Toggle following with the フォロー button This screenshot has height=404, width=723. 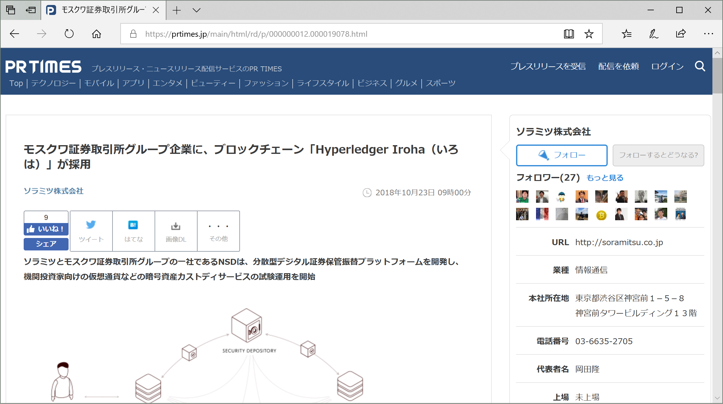coord(562,155)
